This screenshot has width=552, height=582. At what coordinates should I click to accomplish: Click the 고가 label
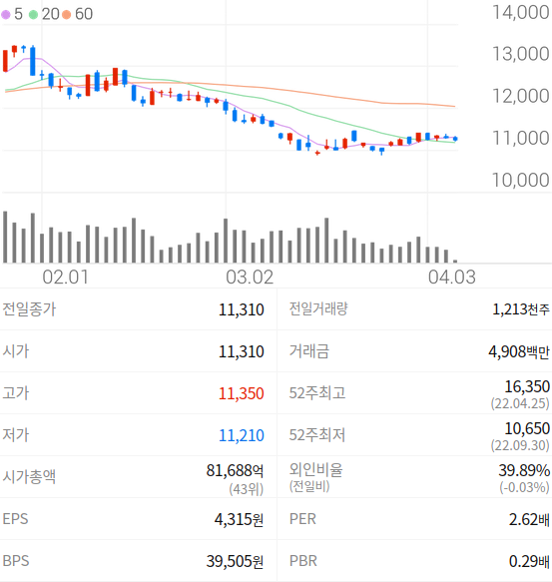16,393
